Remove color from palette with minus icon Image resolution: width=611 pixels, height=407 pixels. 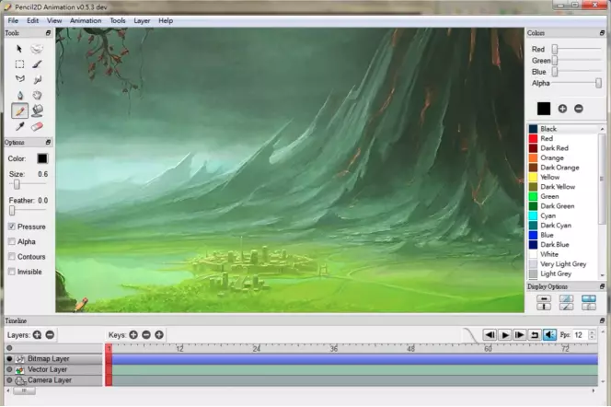[579, 109]
